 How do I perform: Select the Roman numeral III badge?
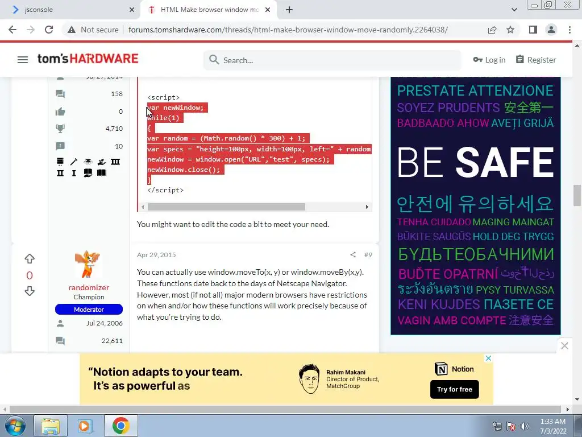pyautogui.click(x=115, y=161)
